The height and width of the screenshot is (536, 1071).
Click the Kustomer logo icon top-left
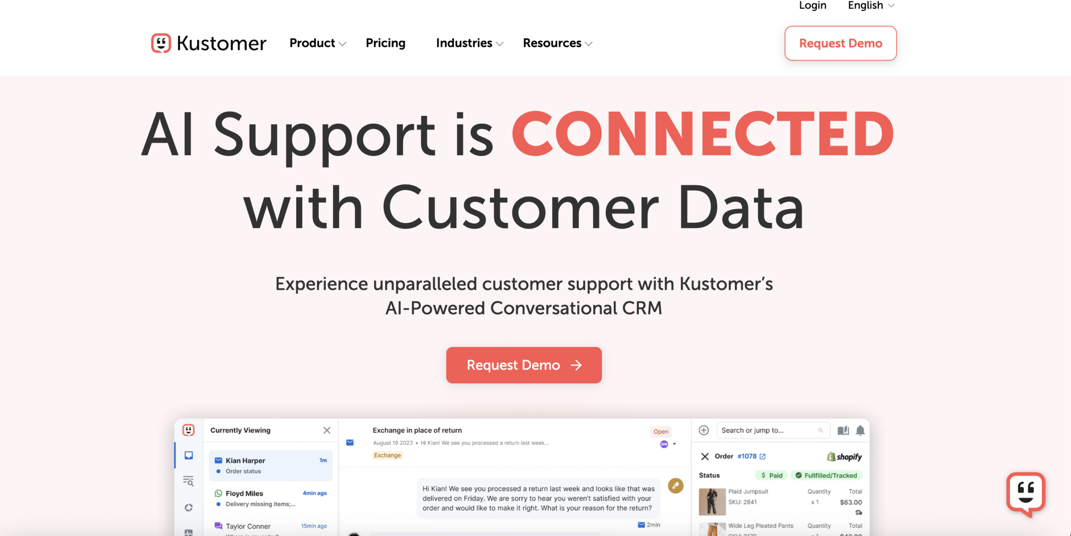[161, 42]
